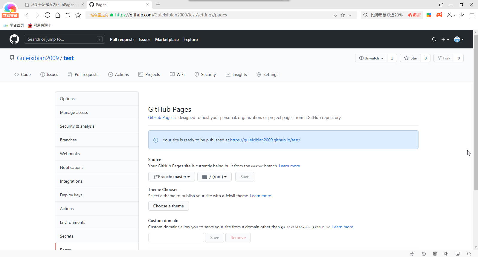
Task: Open the guleixibian2009.github.io/test site link
Action: click(x=265, y=140)
